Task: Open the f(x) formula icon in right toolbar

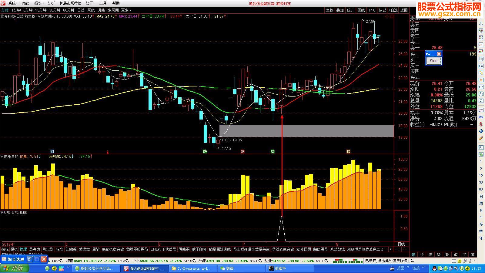Action: [481, 93]
